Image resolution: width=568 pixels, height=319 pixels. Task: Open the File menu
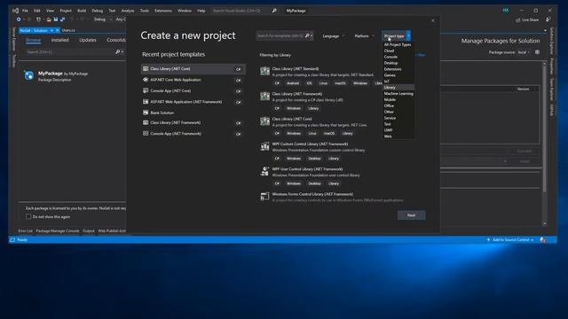tap(25, 11)
